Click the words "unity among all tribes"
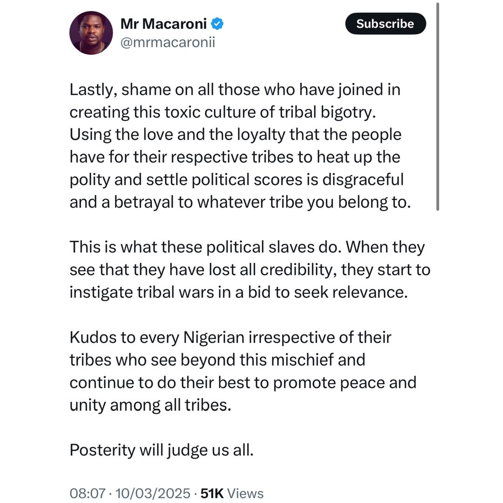The height and width of the screenshot is (503, 503). [x=150, y=405]
